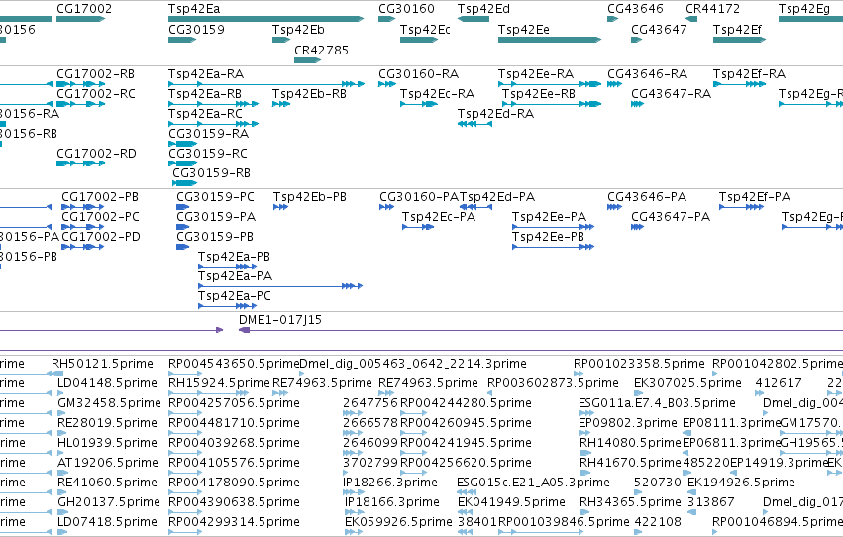Open protein CG43647-PA

671,217
